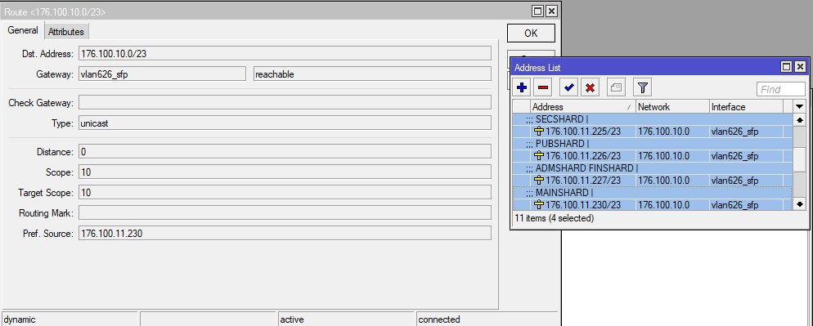Maximize the Address List window
813x326 pixels.
coord(787,67)
